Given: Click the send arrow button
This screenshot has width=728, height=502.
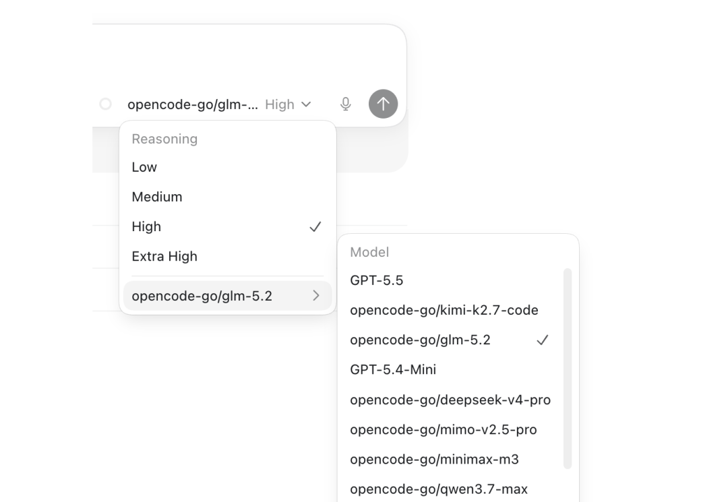Looking at the screenshot, I should 383,104.
